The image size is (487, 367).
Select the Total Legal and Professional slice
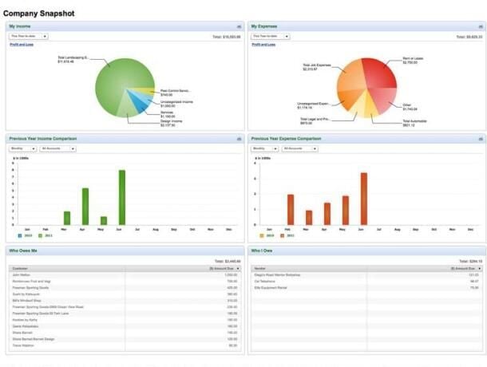pos(358,107)
